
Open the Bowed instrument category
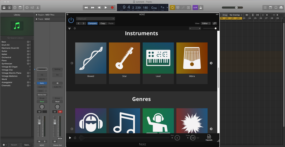click(90, 58)
